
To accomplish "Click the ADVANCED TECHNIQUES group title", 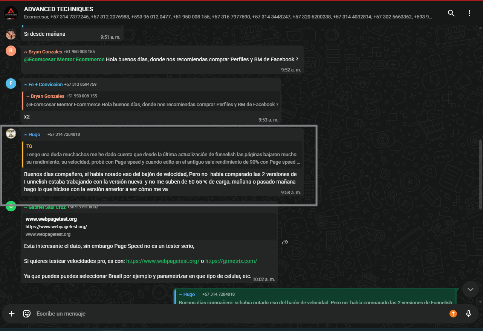I will (x=58, y=9).
